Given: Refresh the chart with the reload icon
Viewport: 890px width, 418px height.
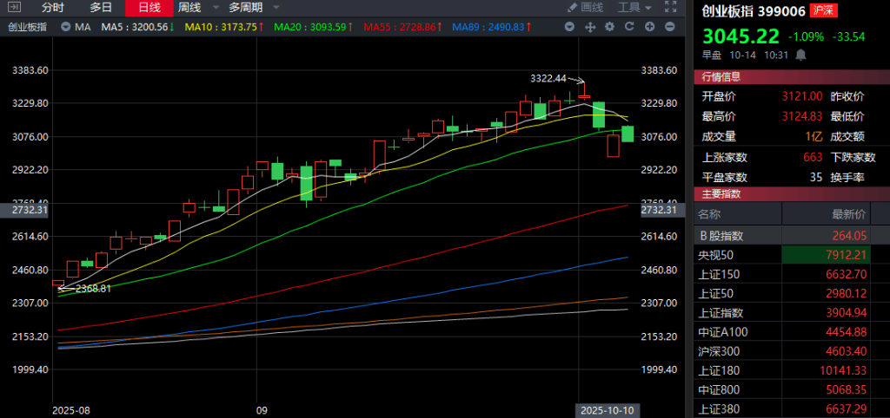Looking at the screenshot, I should pos(629,27).
